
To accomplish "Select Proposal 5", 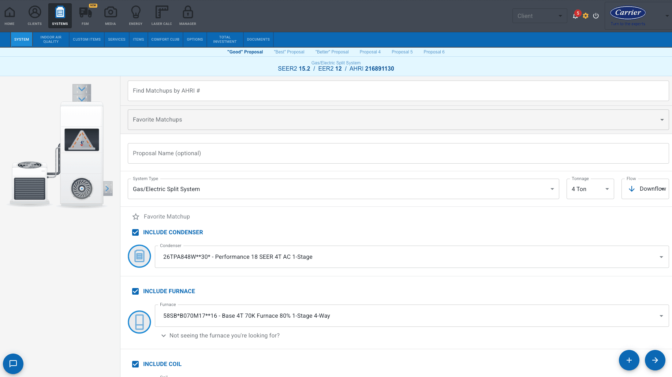I will click(402, 52).
